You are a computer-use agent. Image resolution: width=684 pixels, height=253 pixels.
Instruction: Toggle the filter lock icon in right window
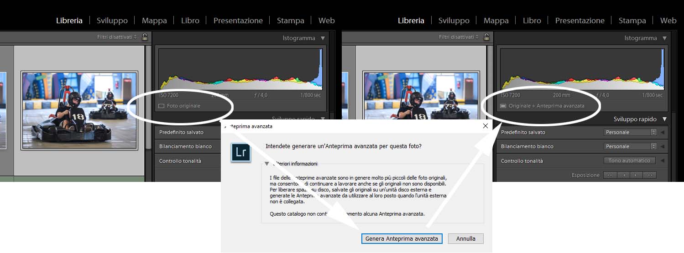(487, 37)
